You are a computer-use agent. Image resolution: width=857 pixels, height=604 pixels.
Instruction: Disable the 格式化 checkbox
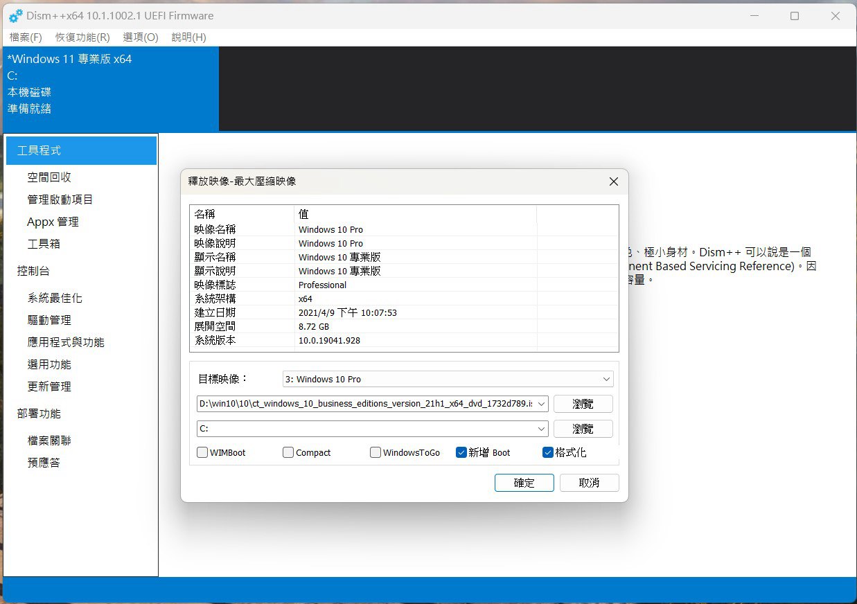(547, 452)
